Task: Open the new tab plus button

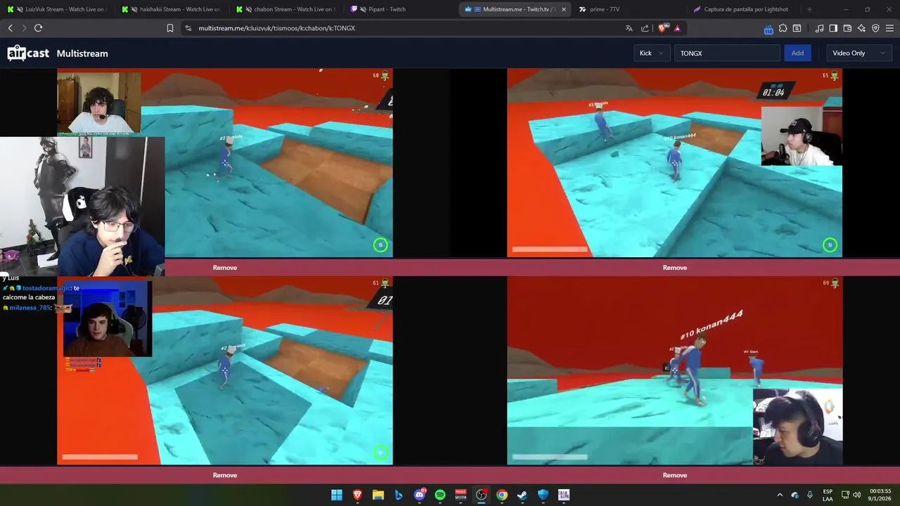Action: 809,9
